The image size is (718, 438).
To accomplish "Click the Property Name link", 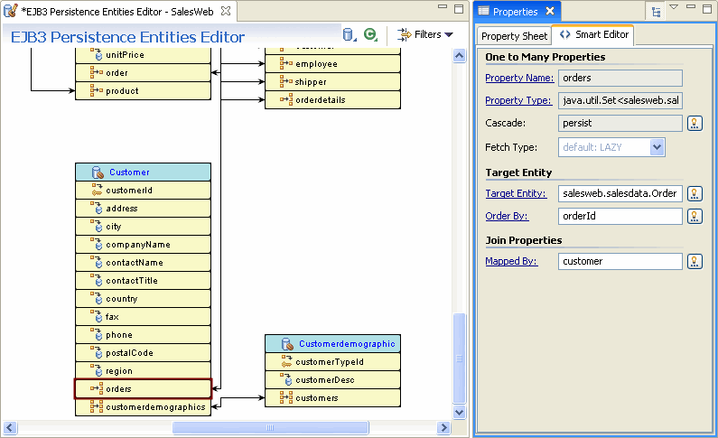I will (x=519, y=78).
